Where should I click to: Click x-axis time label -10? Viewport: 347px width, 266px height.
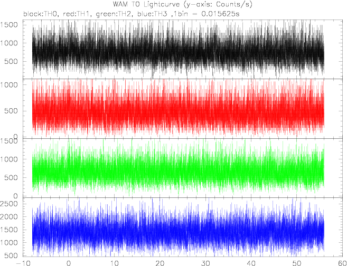pyautogui.click(x=23, y=263)
